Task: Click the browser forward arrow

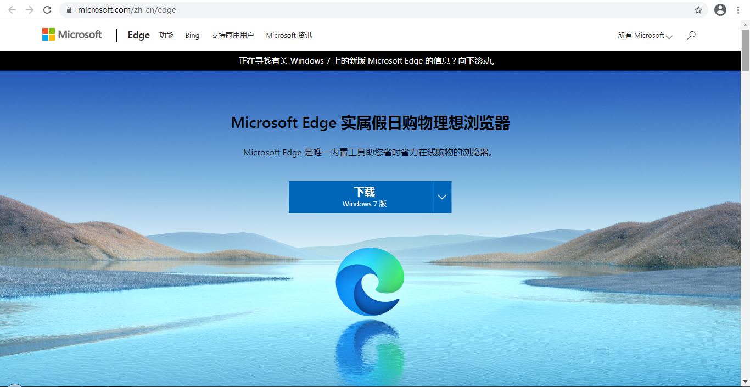Action: [x=30, y=10]
